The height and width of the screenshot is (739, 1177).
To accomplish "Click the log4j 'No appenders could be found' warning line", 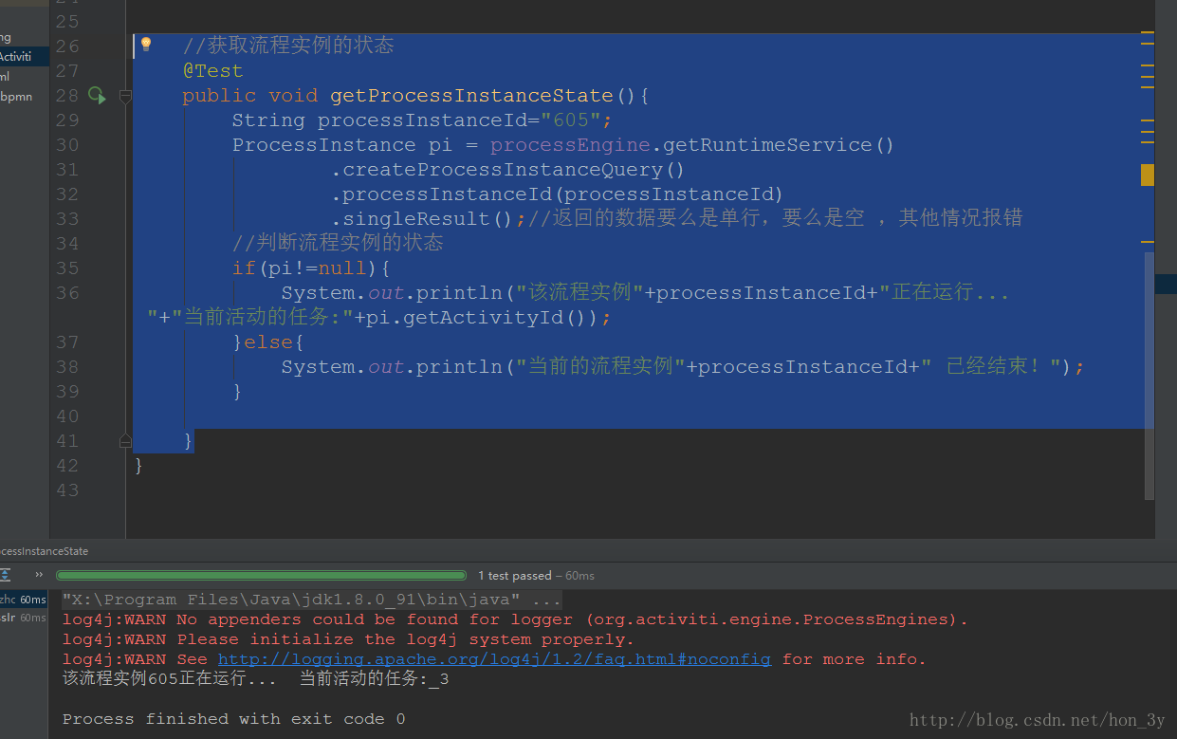I will 515,619.
